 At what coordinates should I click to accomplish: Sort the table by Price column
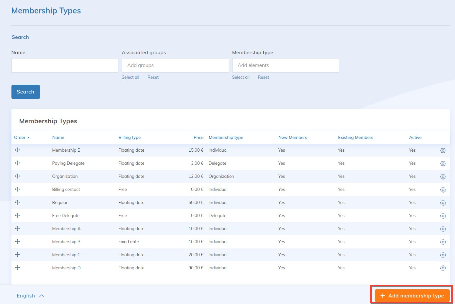tap(198, 138)
